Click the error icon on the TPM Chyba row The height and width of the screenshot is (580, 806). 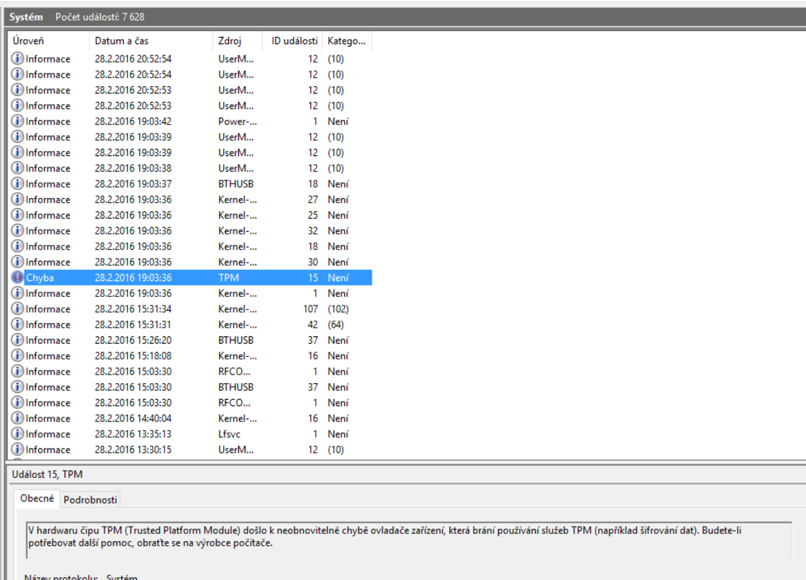tap(17, 278)
